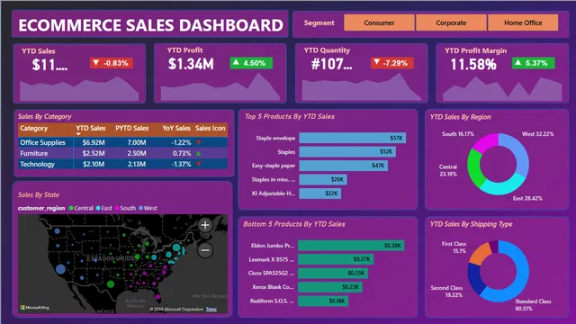This screenshot has height=324, width=576.
Task: Select the South 16.17% donut segment
Action: tap(485, 142)
